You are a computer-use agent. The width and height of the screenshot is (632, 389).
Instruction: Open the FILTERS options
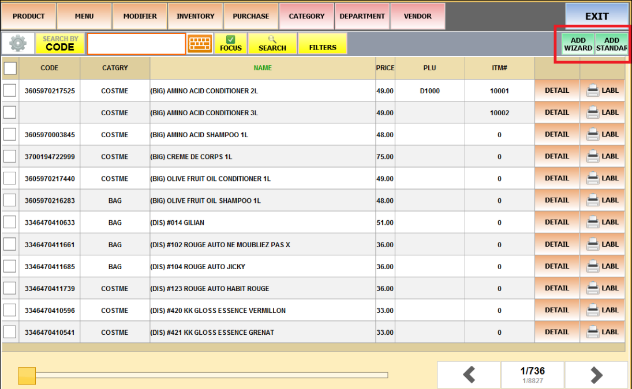323,44
